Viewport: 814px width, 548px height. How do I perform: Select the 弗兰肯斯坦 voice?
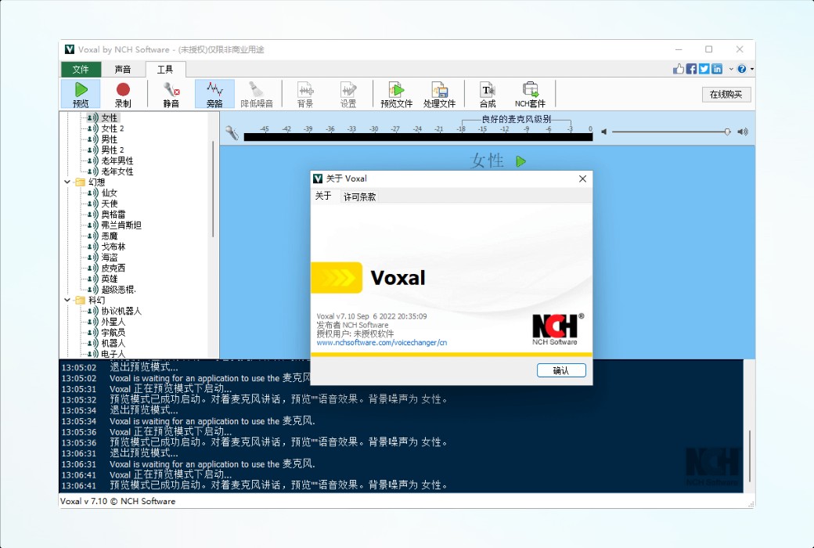121,225
